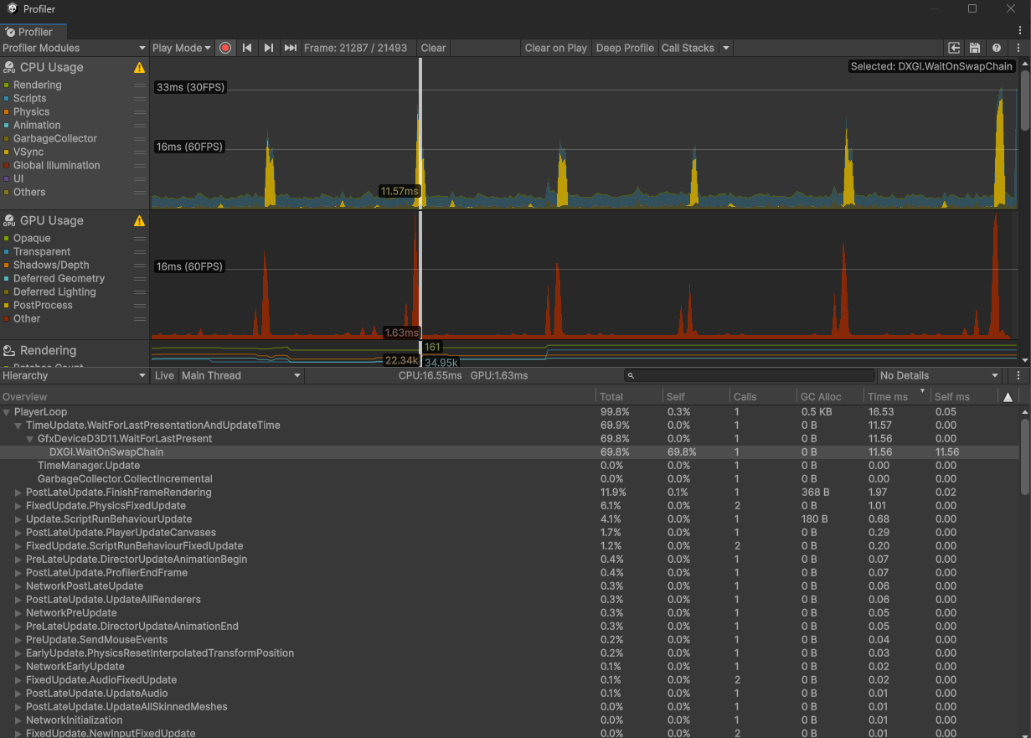Open the overflow menu with three dots

click(1018, 48)
